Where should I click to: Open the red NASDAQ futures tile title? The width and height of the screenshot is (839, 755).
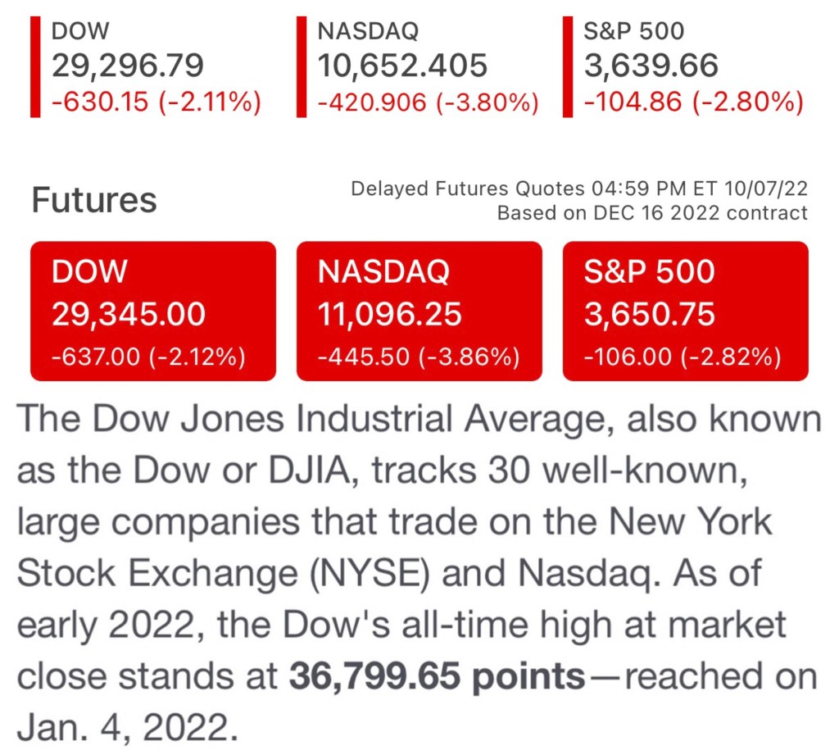pos(383,271)
